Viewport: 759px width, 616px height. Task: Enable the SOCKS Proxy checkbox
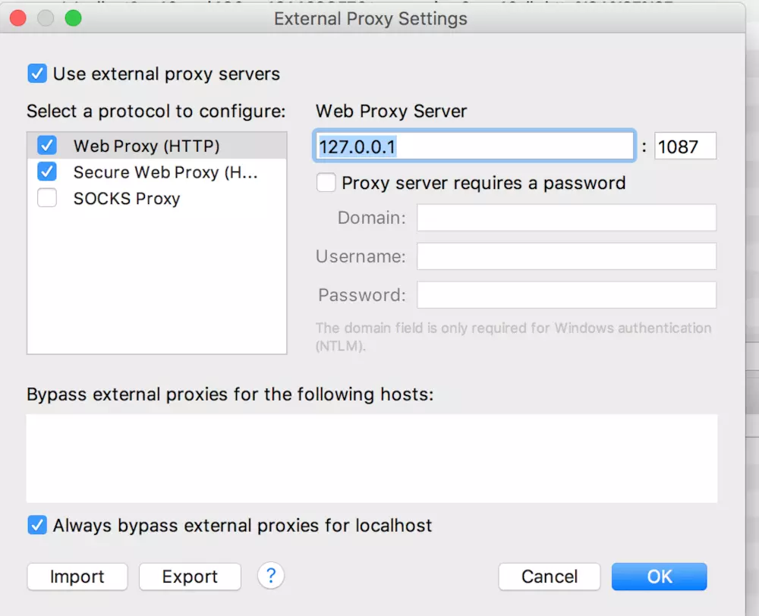coord(47,199)
